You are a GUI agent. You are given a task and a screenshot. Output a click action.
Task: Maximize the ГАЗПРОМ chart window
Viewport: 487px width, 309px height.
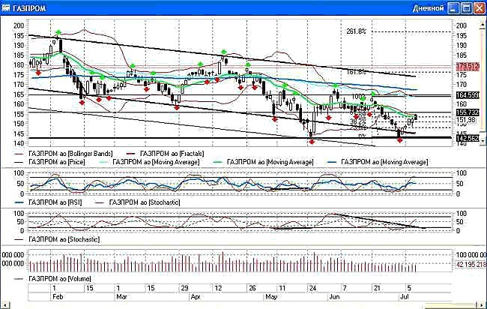tap(466, 8)
